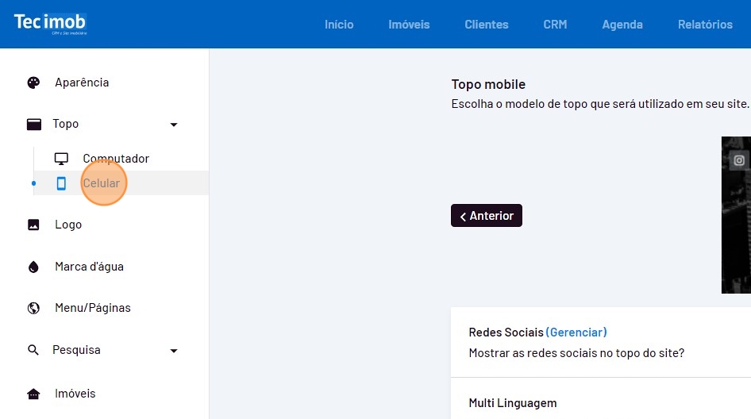The width and height of the screenshot is (751, 419).
Task: Click the Imóveis house icon in sidebar
Action: tap(33, 394)
